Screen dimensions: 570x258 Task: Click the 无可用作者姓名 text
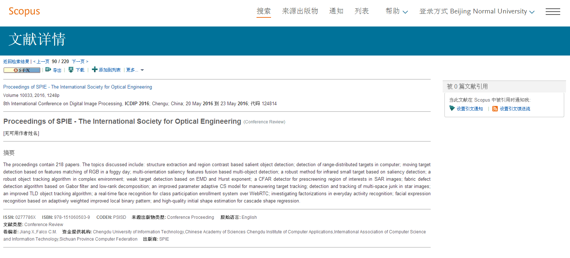click(x=21, y=133)
